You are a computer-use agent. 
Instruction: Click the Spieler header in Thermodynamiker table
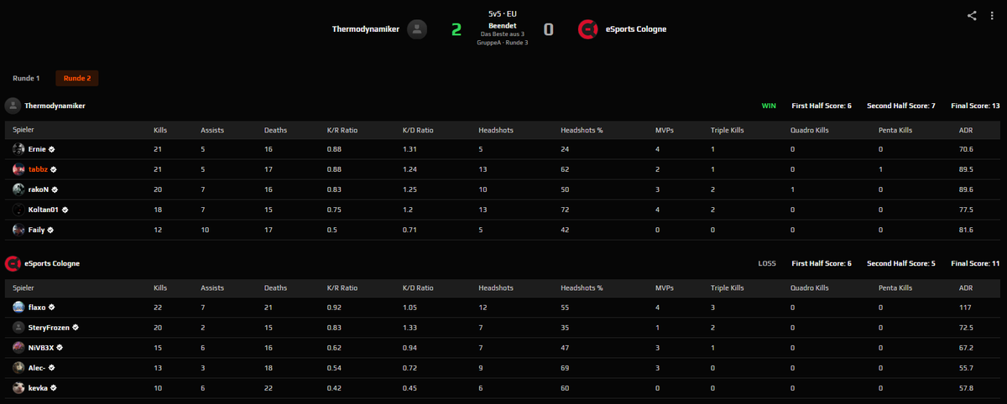(x=22, y=130)
